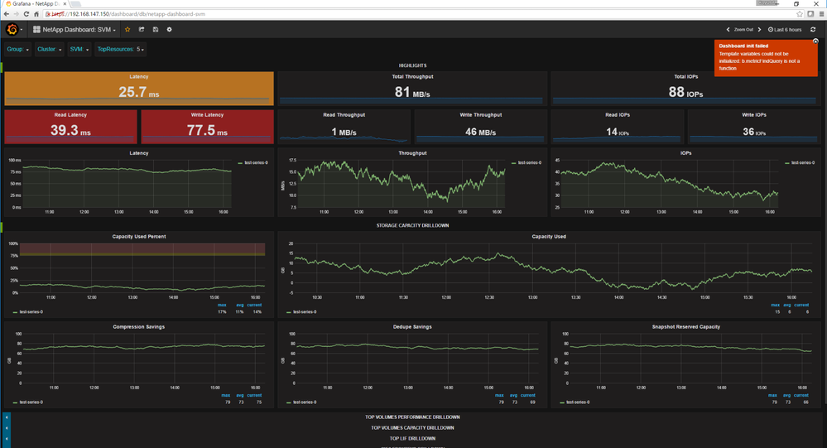The width and height of the screenshot is (827, 448).
Task: Shift time range forward with right arrow
Action: [x=760, y=30]
